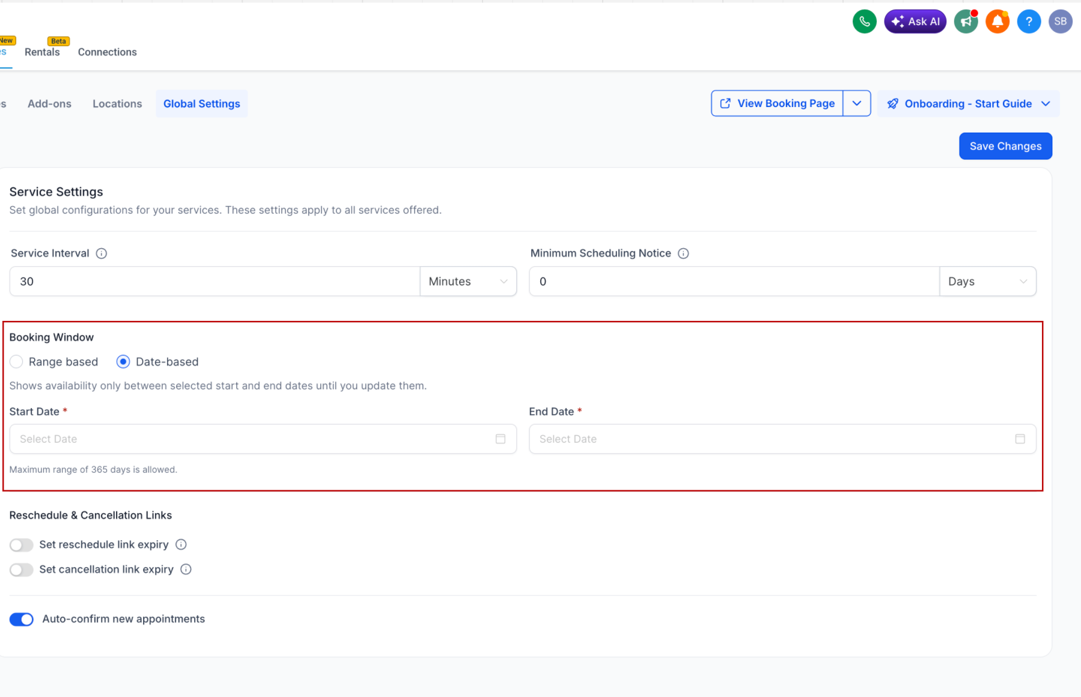The height and width of the screenshot is (697, 1081).
Task: Click the SB profile avatar
Action: coord(1061,21)
